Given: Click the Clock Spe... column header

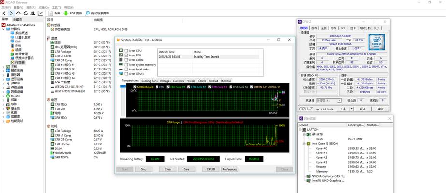Looking at the screenshot, I should pyautogui.click(x=356, y=125).
